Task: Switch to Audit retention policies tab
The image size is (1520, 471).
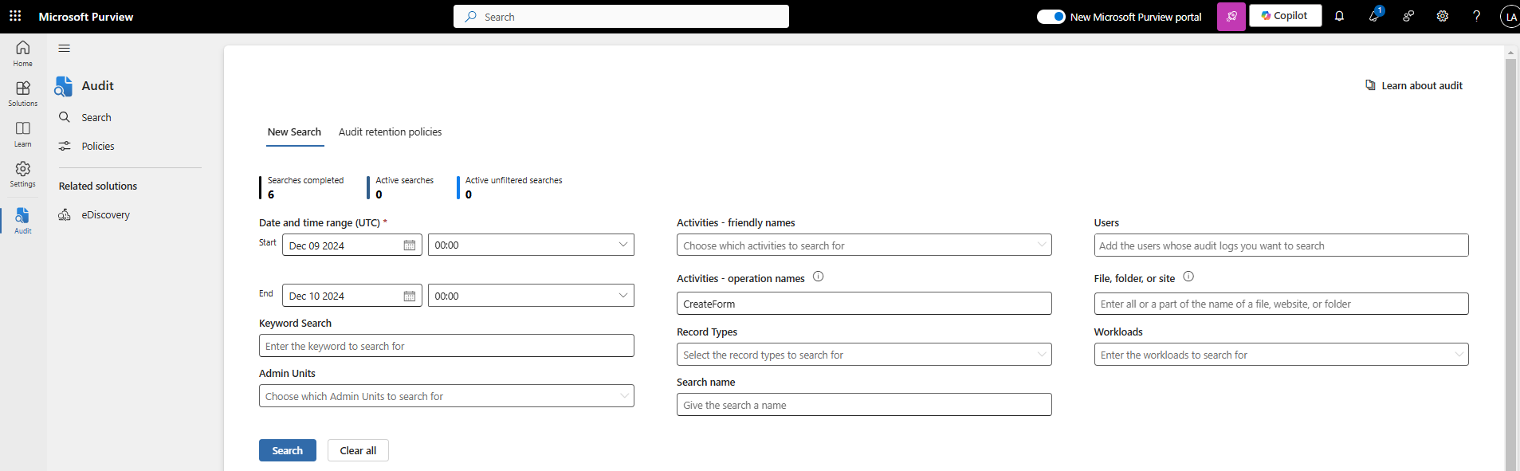Action: [x=390, y=132]
